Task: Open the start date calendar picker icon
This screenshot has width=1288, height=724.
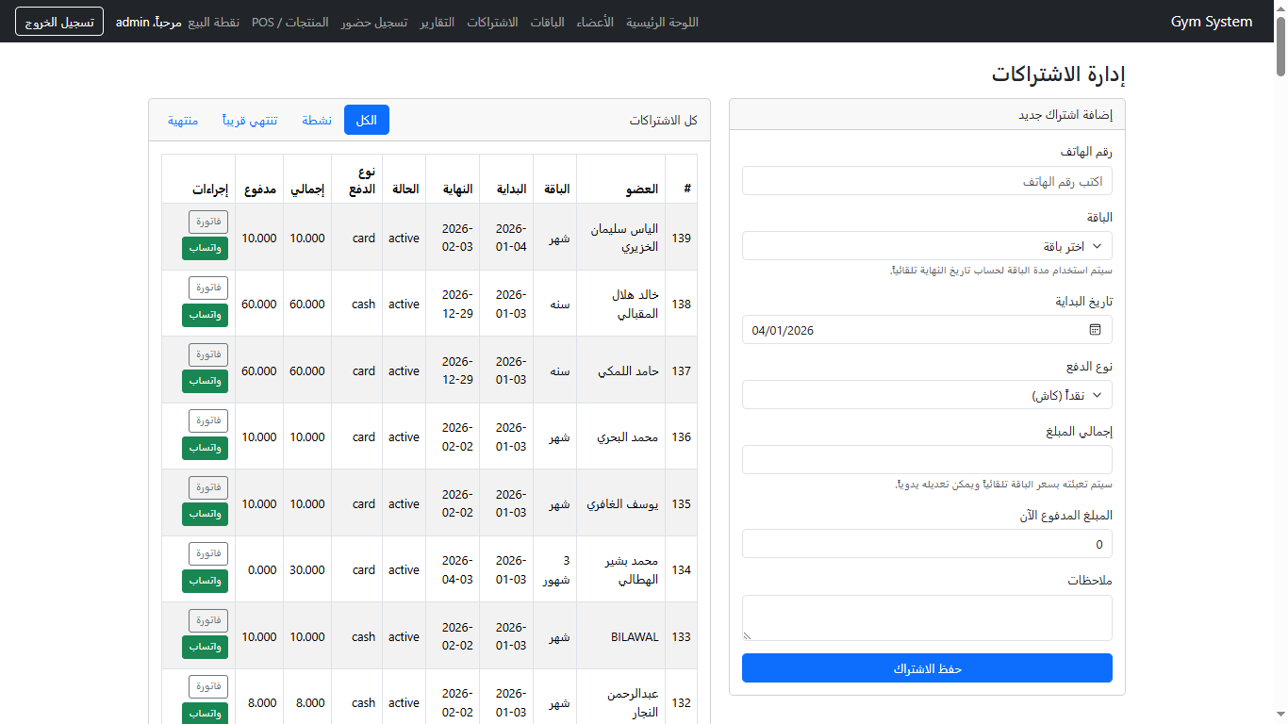Action: point(1095,330)
